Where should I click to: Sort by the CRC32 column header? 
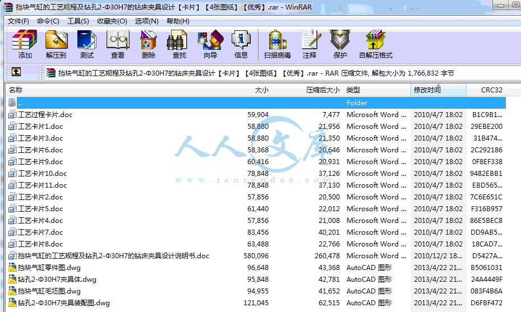coord(486,90)
